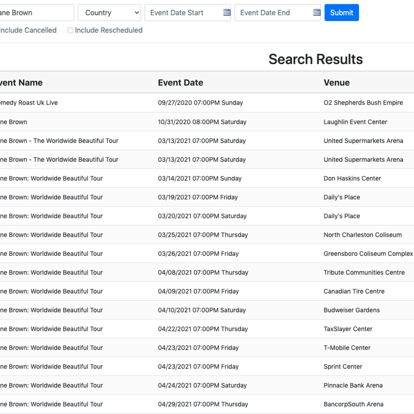Select the Laughlin Event Center row
The width and height of the screenshot is (414, 414).
click(x=355, y=122)
